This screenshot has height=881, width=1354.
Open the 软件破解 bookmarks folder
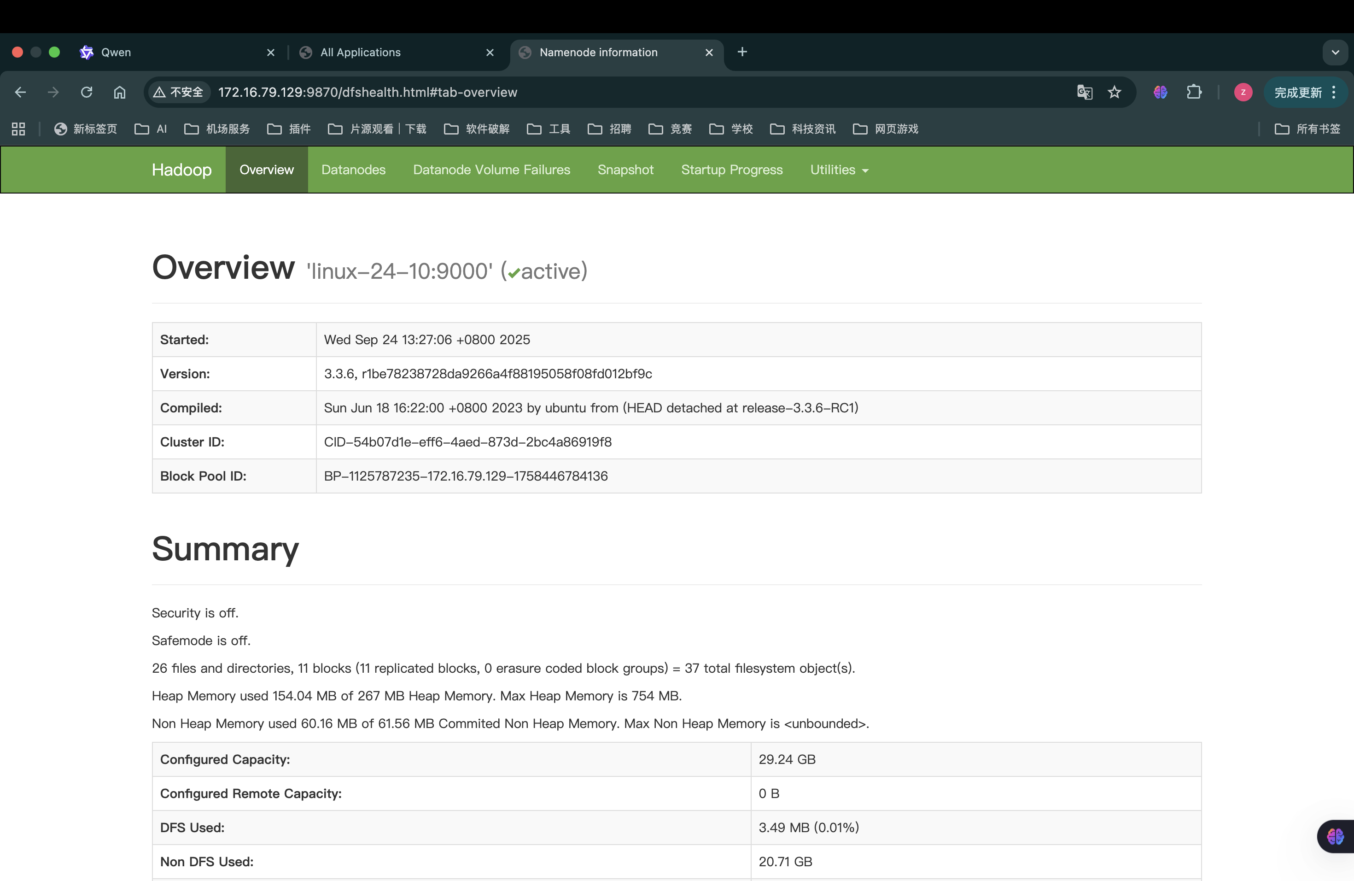(477, 129)
